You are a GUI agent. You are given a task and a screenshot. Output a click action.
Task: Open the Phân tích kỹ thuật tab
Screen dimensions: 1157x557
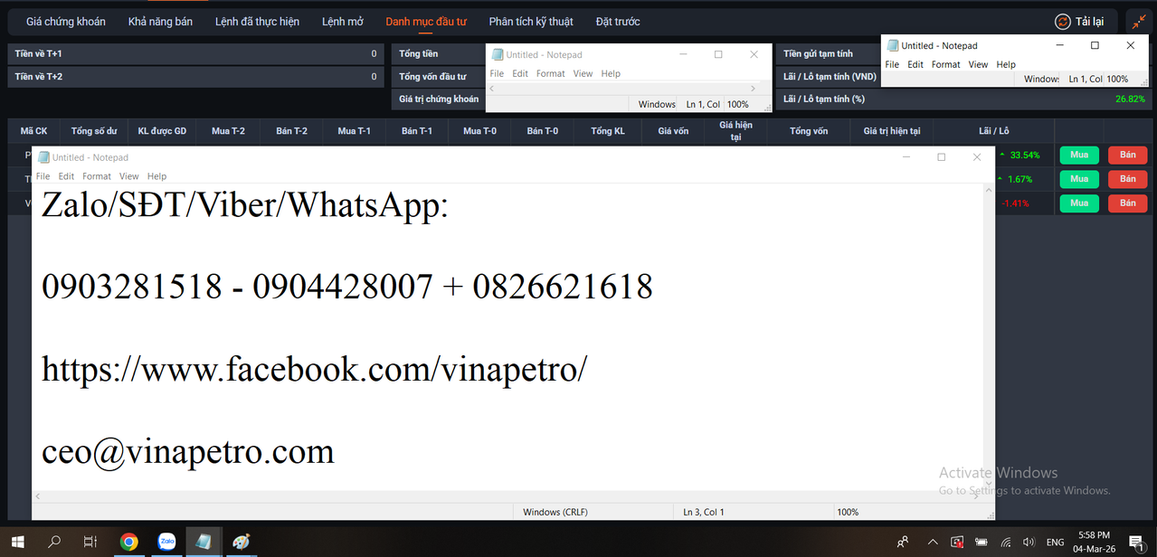click(531, 22)
